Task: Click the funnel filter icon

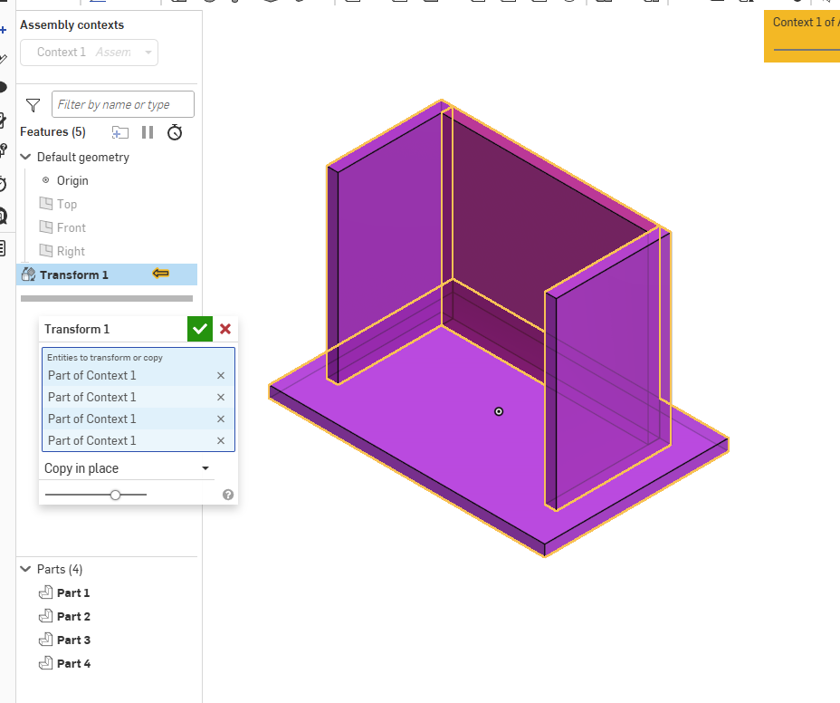Action: 33,105
